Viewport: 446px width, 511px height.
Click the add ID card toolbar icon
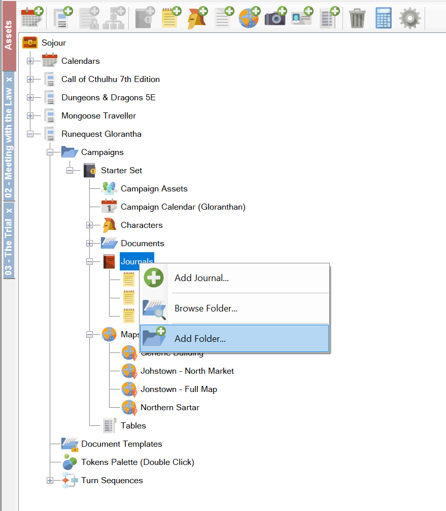(301, 18)
